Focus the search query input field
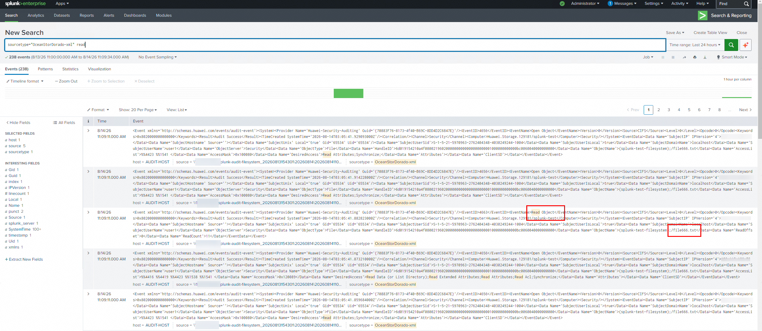The width and height of the screenshot is (762, 331). (x=335, y=45)
